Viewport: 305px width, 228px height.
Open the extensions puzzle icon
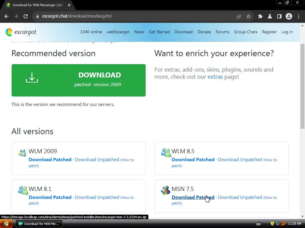tap(260, 17)
